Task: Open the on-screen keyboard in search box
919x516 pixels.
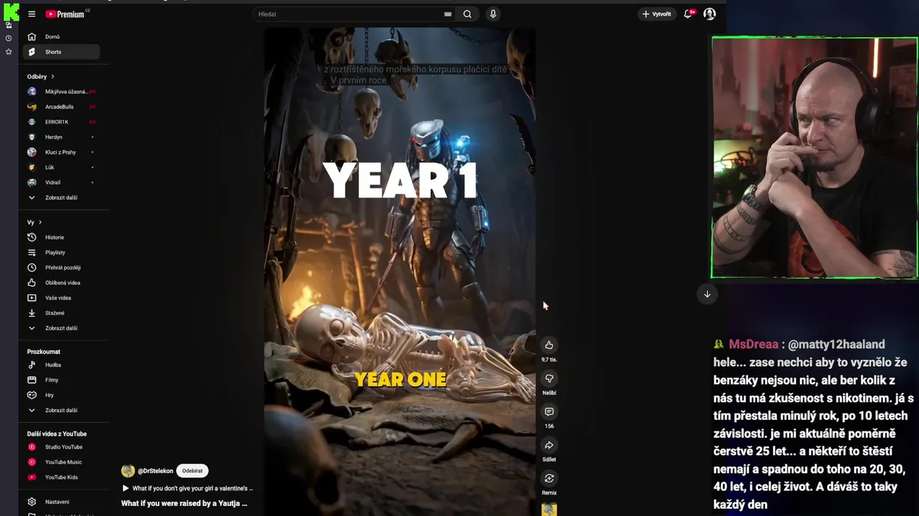Action: pyautogui.click(x=448, y=14)
